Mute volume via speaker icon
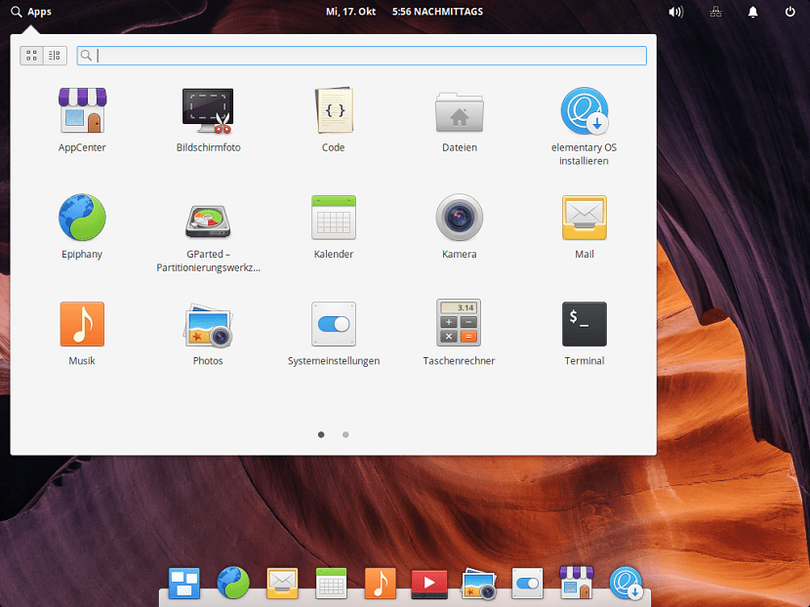Screen dimensions: 810x607 pos(676,12)
